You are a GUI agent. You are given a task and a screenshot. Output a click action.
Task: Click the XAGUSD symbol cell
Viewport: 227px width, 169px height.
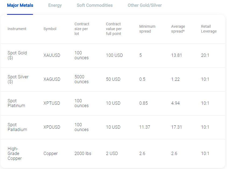click(52, 79)
